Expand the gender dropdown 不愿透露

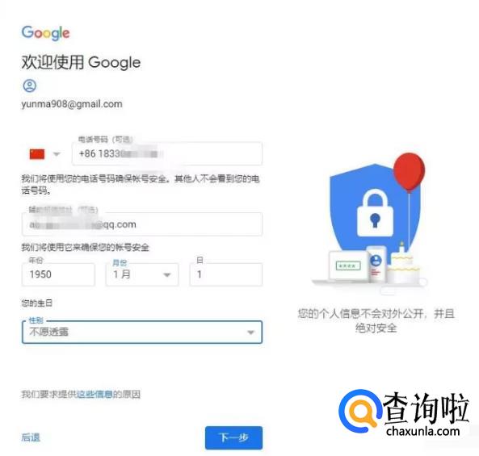[142, 332]
